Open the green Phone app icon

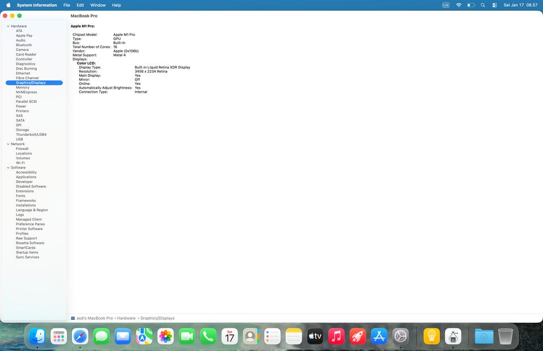208,336
